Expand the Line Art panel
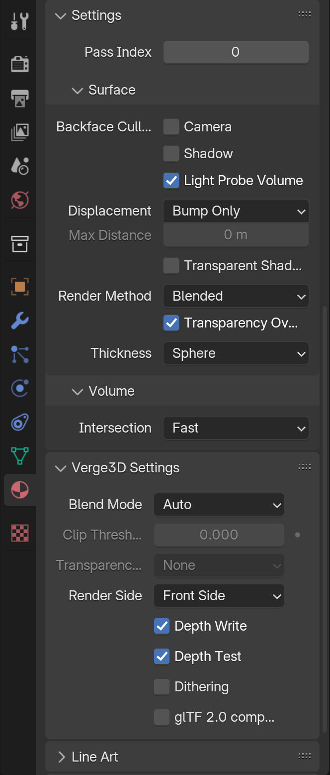Screen dimensions: 330x775 [x=61, y=757]
